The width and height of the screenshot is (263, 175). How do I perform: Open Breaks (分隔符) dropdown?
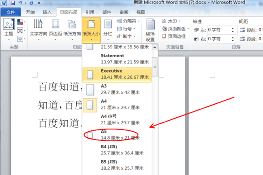point(128,21)
